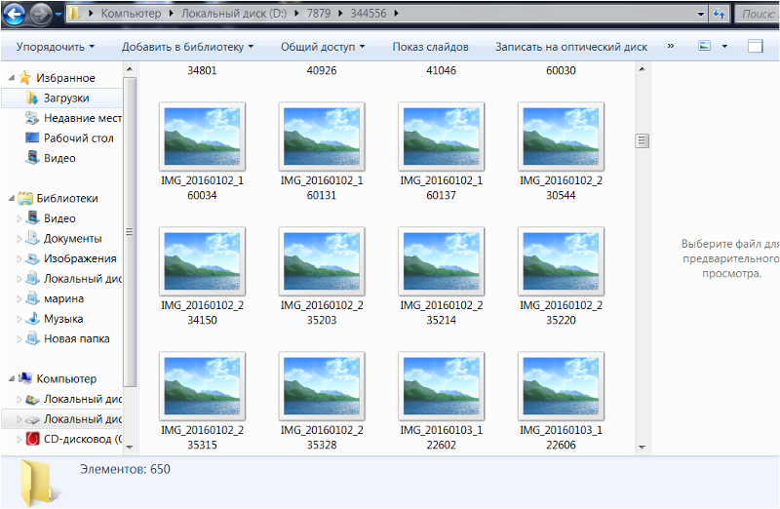
Task: Click Записать на оптический диск
Action: pos(571,47)
